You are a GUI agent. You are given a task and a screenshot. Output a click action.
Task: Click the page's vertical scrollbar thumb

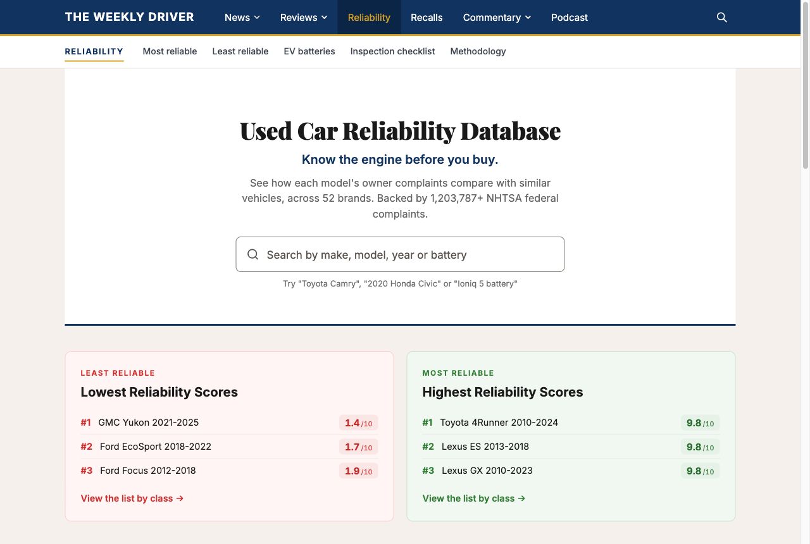(806, 85)
